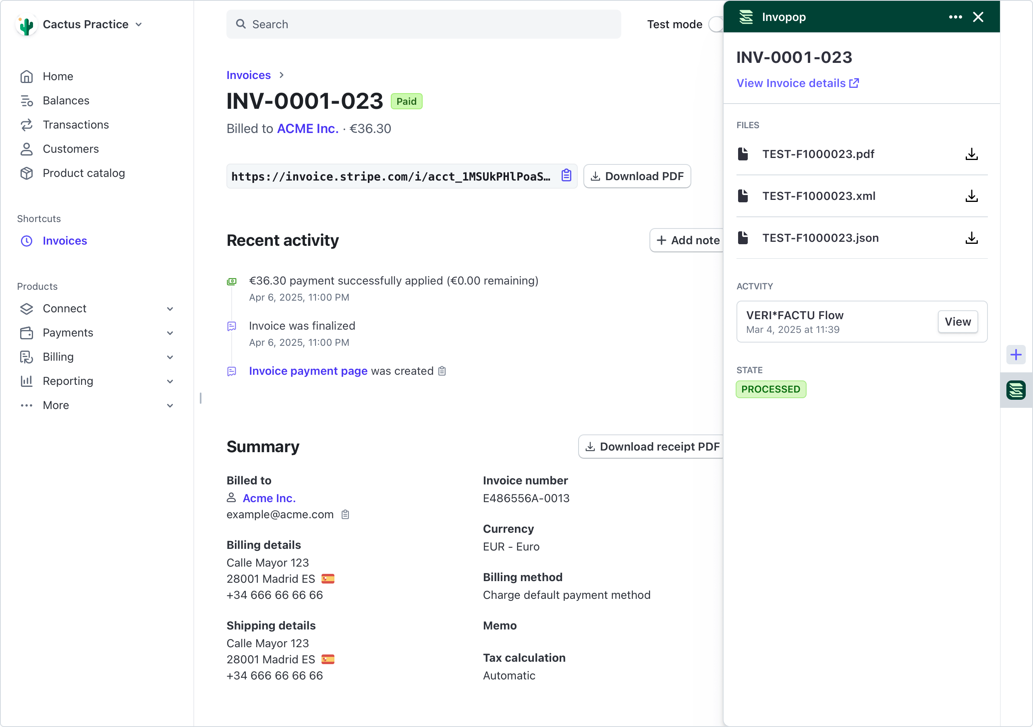Download the TEST-F1000023.xml file
Viewport: 1033px width, 727px height.
[971, 196]
